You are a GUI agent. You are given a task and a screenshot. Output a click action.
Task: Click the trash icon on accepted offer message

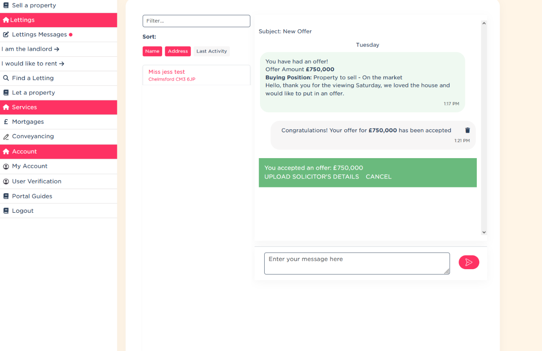point(467,131)
